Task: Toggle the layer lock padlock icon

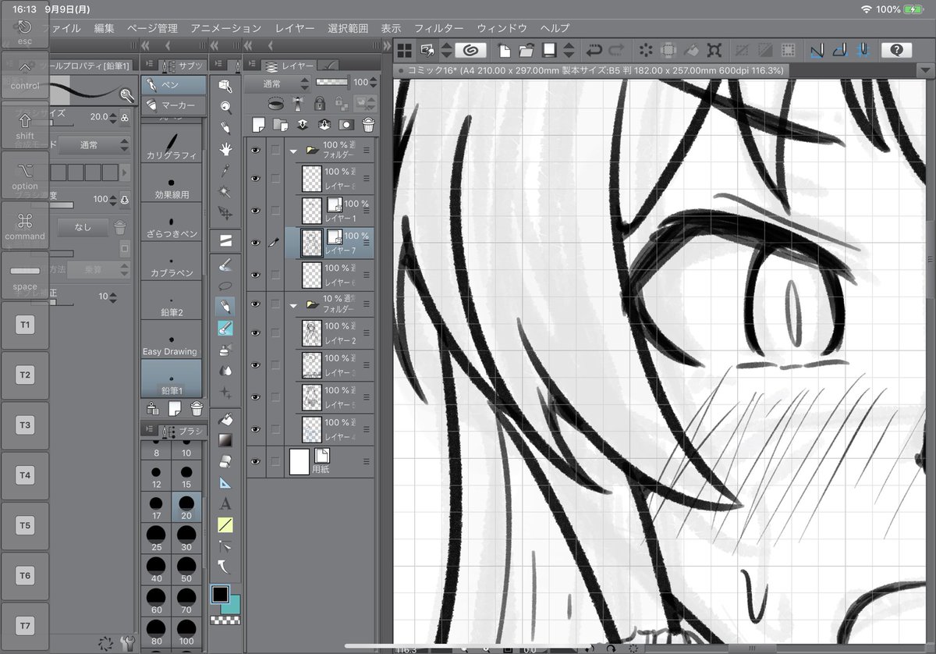Action: pyautogui.click(x=319, y=103)
